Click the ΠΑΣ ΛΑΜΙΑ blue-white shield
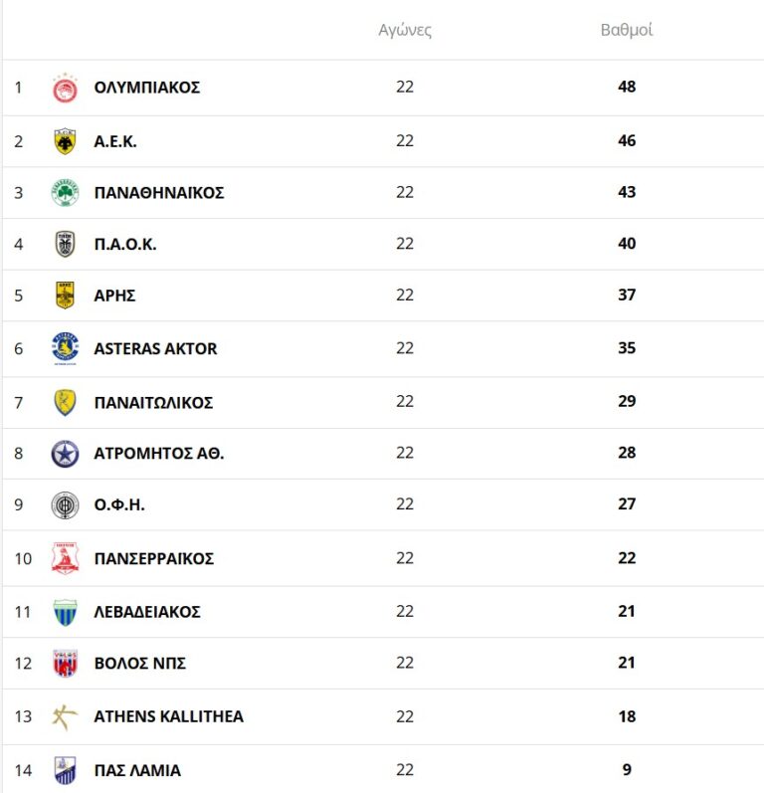 point(65,770)
